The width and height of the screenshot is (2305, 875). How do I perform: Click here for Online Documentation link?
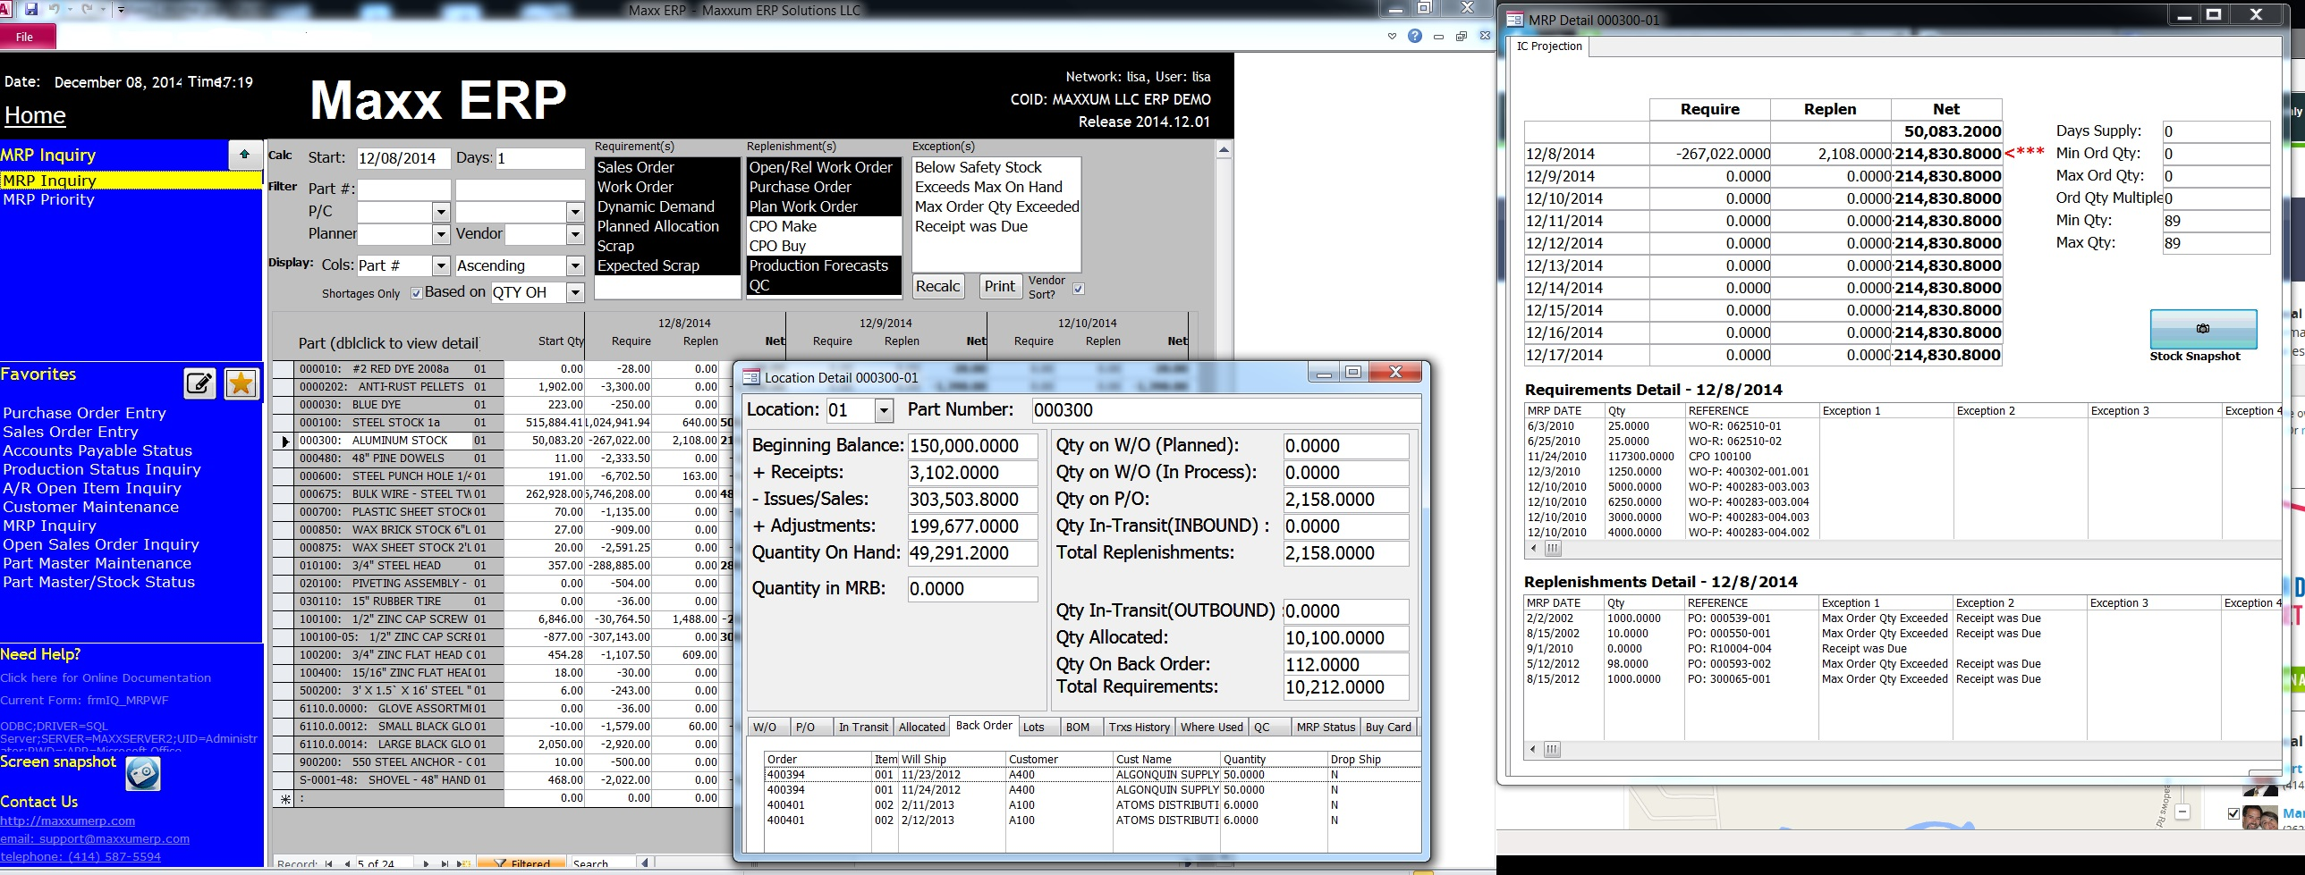coord(106,678)
